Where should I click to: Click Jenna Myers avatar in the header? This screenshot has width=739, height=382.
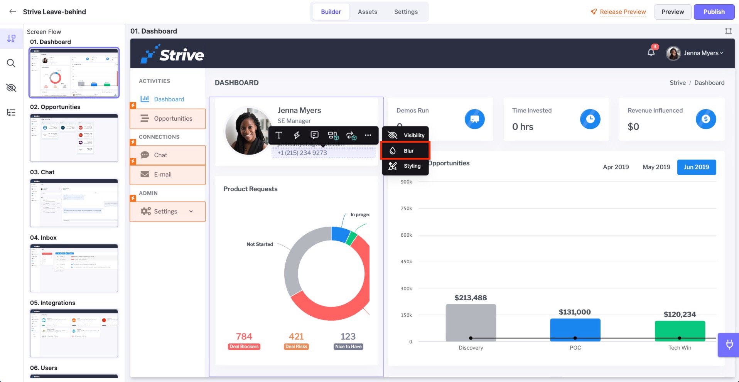[673, 53]
